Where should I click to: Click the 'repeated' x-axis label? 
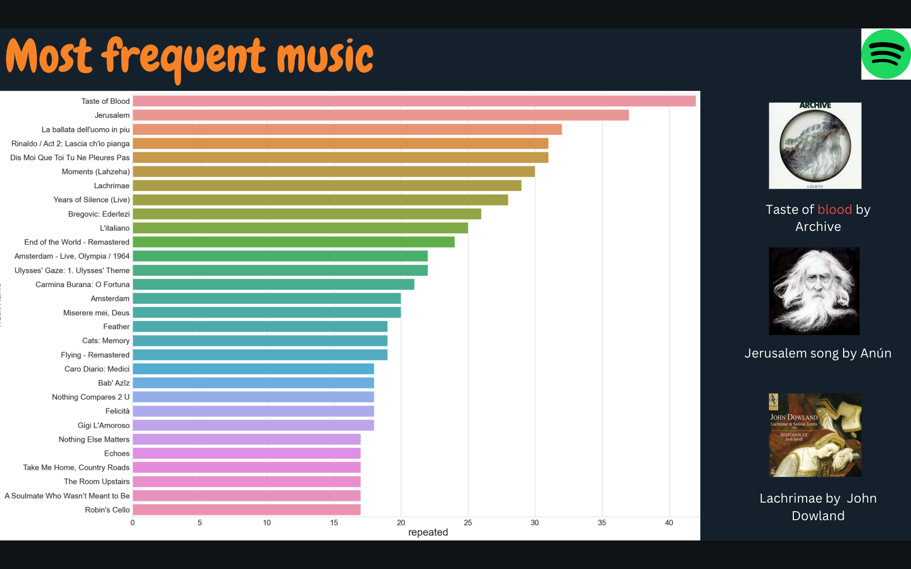[428, 532]
